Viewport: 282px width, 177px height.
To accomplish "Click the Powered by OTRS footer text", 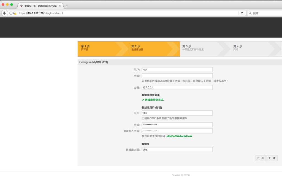I will (181, 175).
